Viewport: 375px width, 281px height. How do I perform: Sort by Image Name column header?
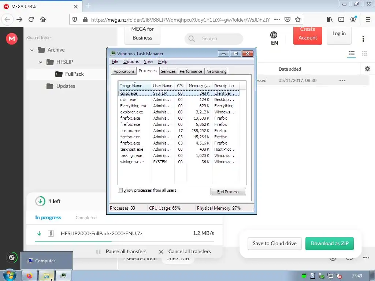tap(134, 85)
